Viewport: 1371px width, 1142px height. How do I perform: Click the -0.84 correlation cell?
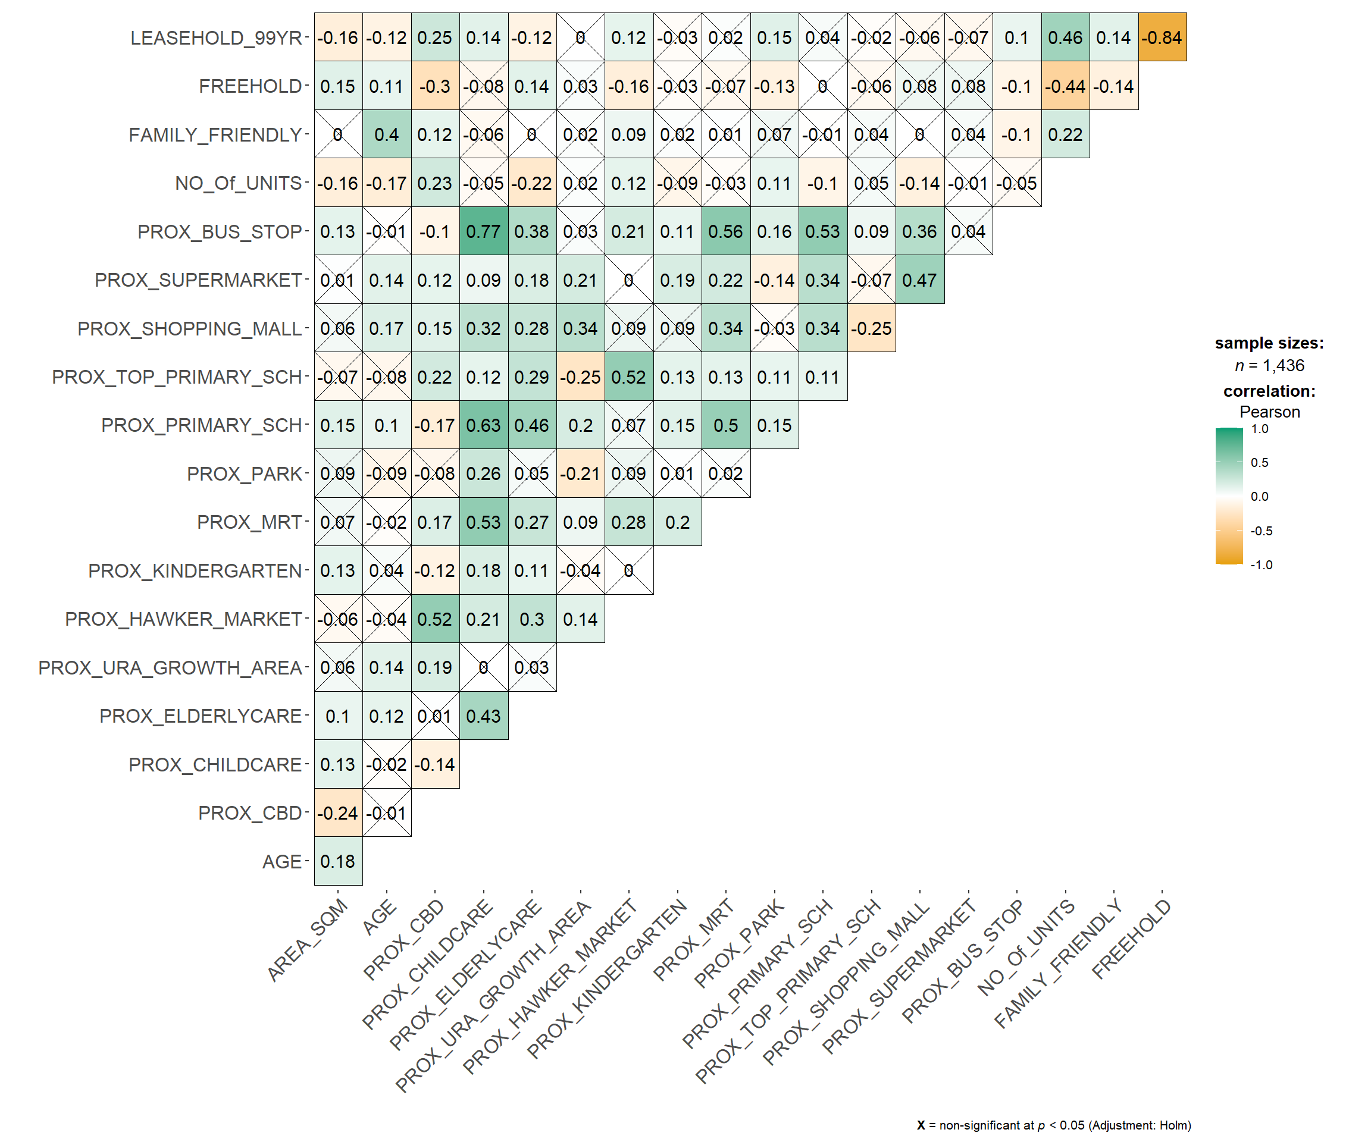click(1162, 38)
